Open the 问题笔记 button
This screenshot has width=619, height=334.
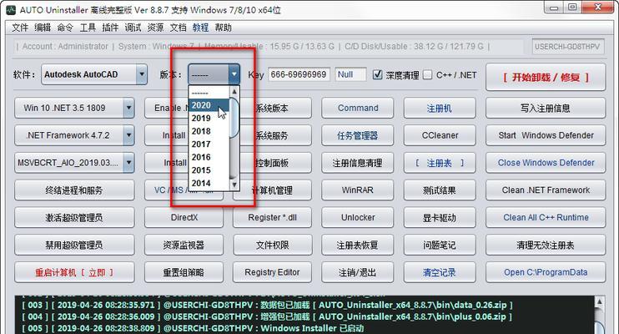[x=440, y=245]
